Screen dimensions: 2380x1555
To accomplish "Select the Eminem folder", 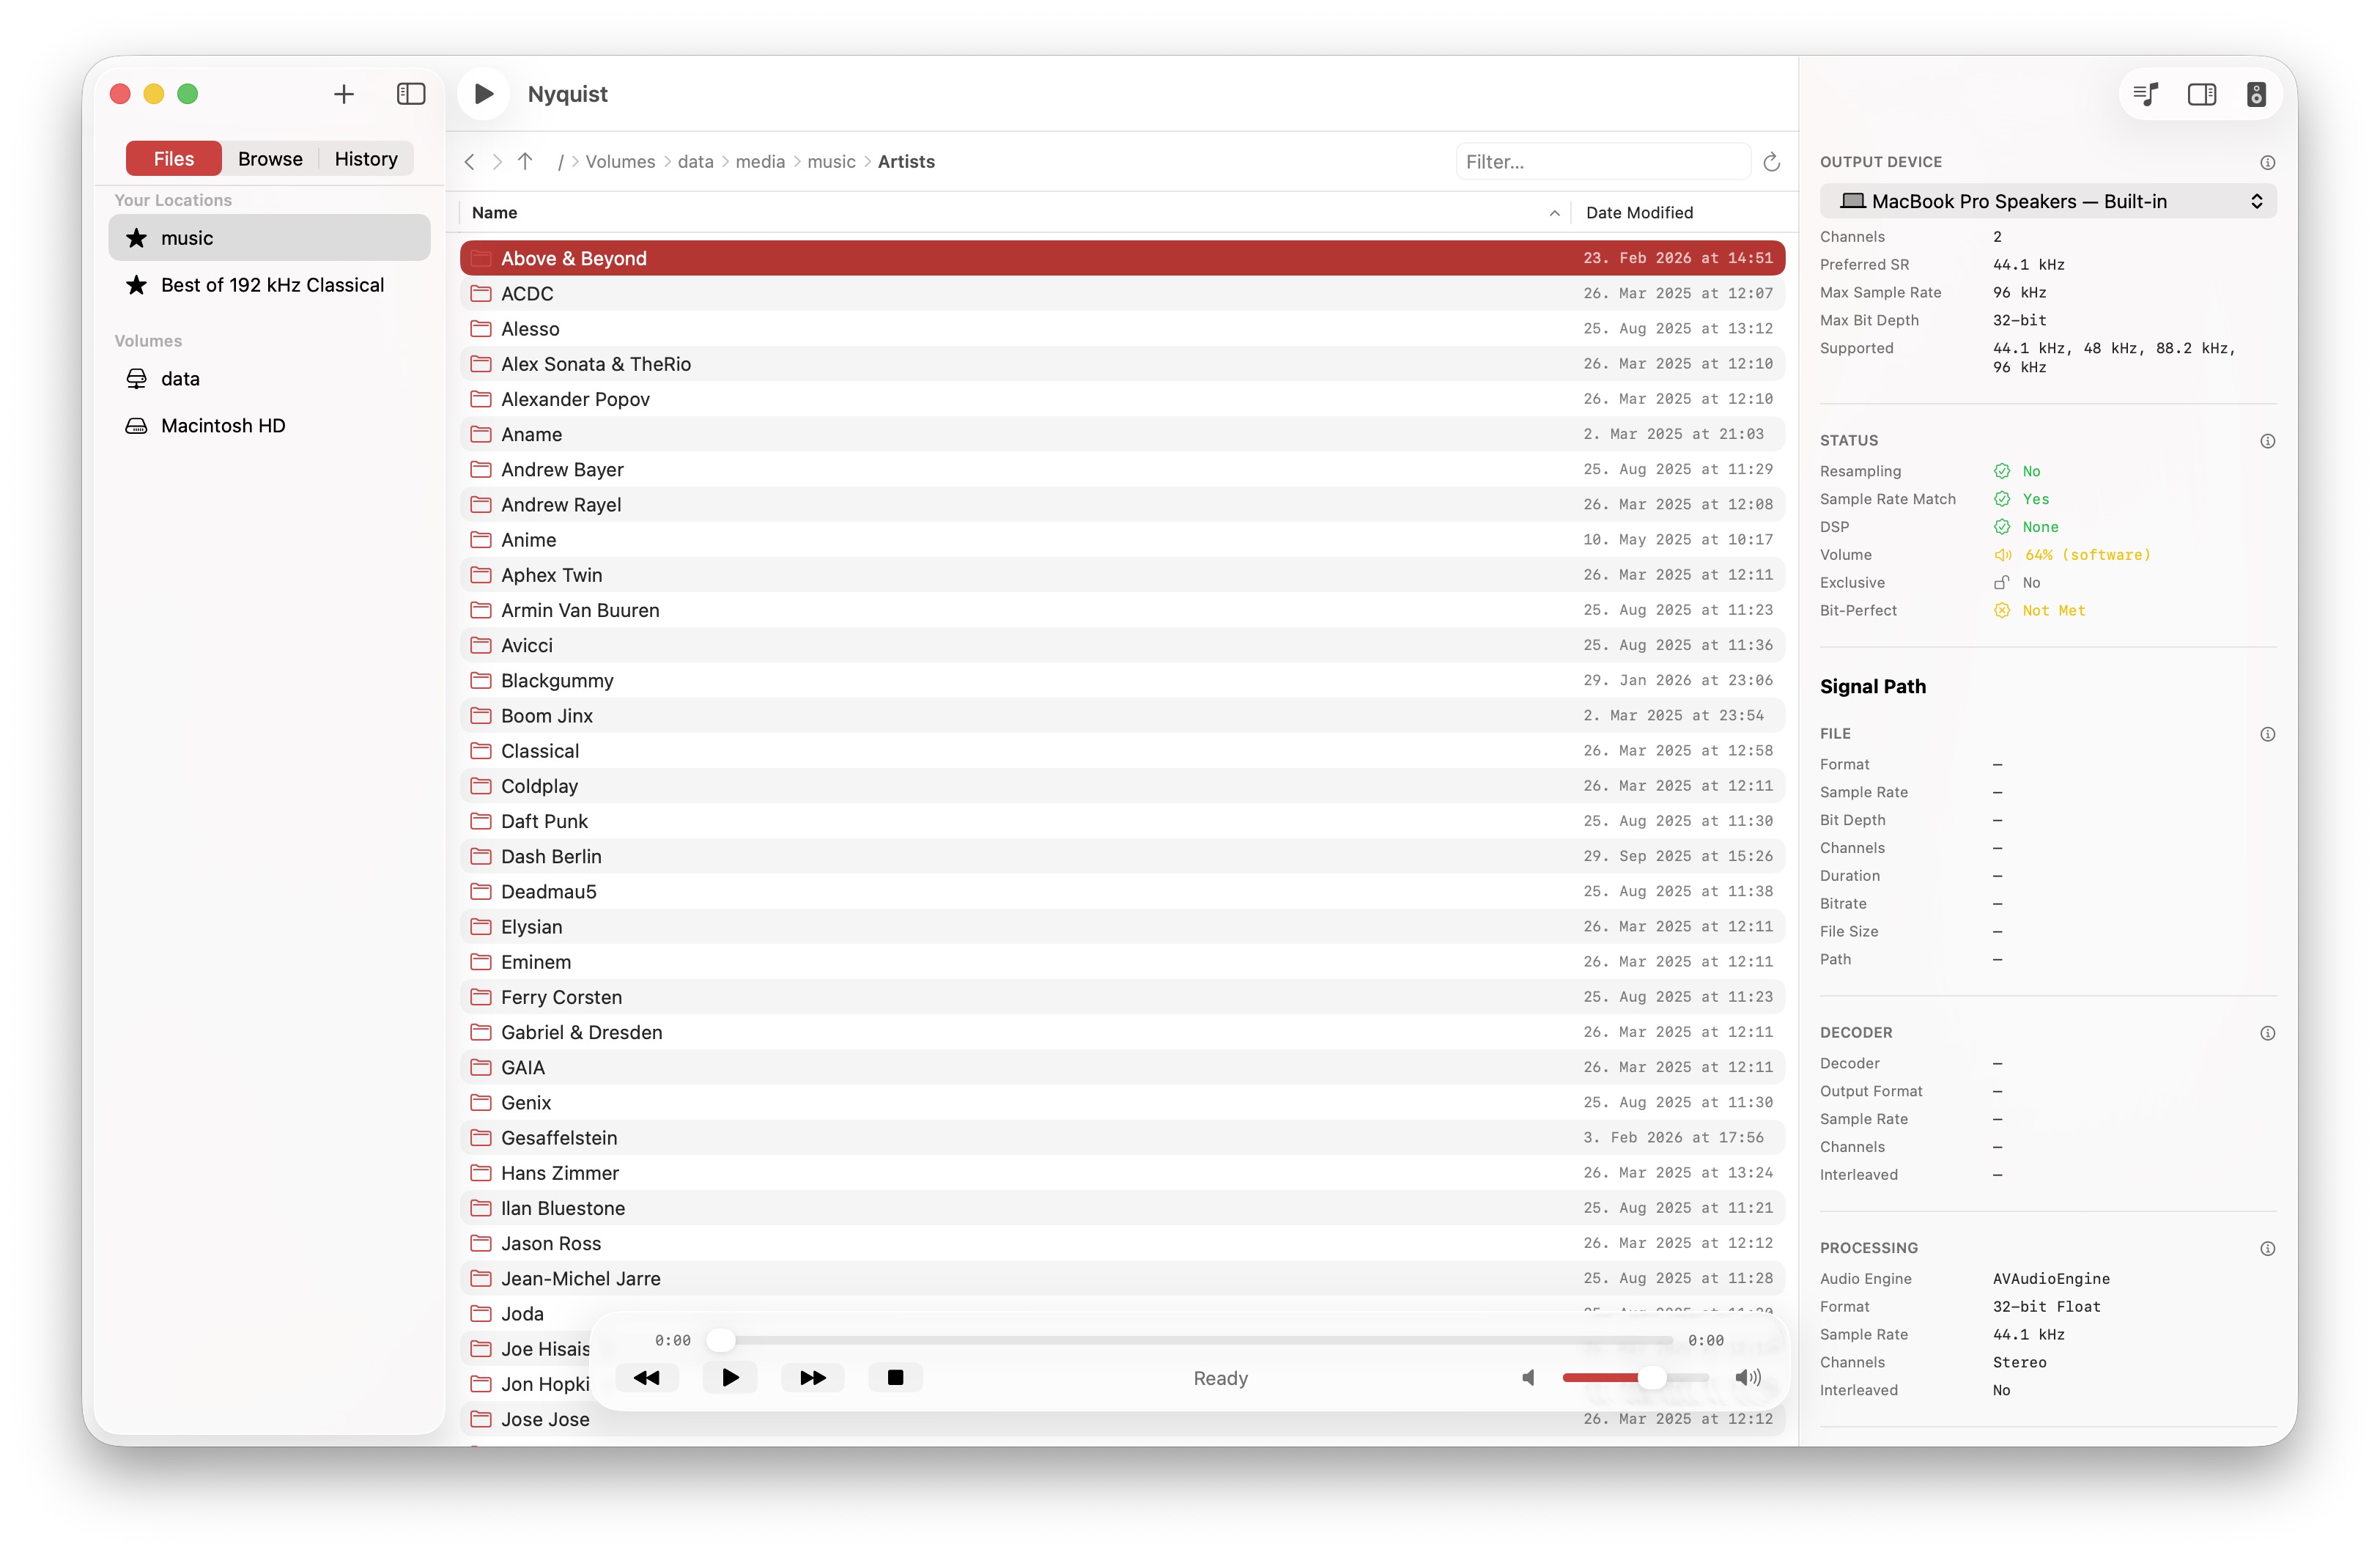I will pyautogui.click(x=1122, y=962).
